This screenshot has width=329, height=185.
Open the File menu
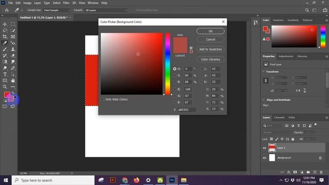[10, 3]
